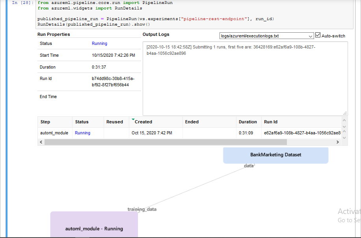Click the horizontal scrollbar right arrow
The image size is (361, 238).
[337, 142]
